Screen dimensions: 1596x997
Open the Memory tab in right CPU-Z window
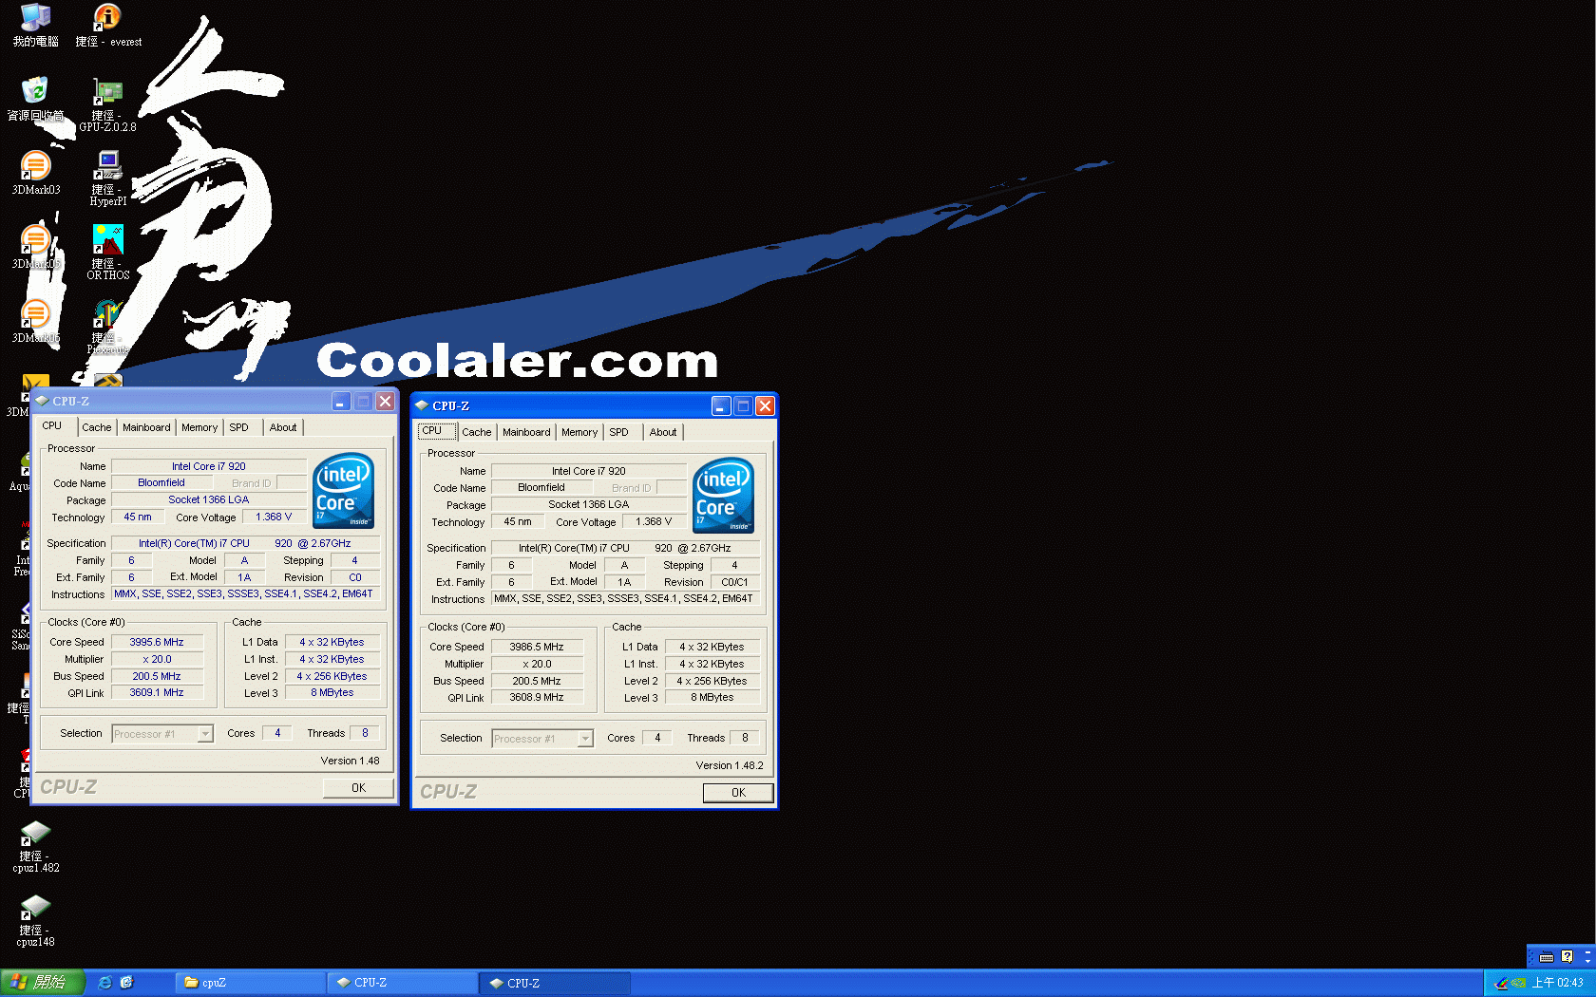(x=579, y=432)
